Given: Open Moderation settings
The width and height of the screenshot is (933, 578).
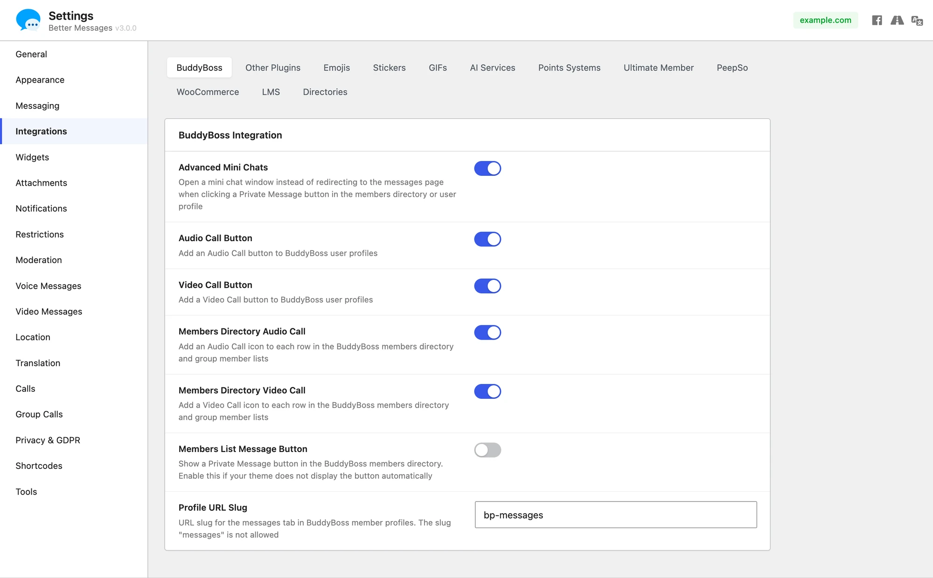Looking at the screenshot, I should click(x=74, y=260).
